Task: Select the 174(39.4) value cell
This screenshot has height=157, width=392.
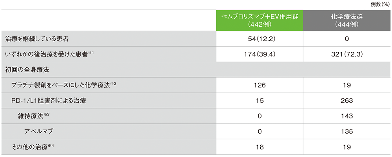Action: [260, 55]
